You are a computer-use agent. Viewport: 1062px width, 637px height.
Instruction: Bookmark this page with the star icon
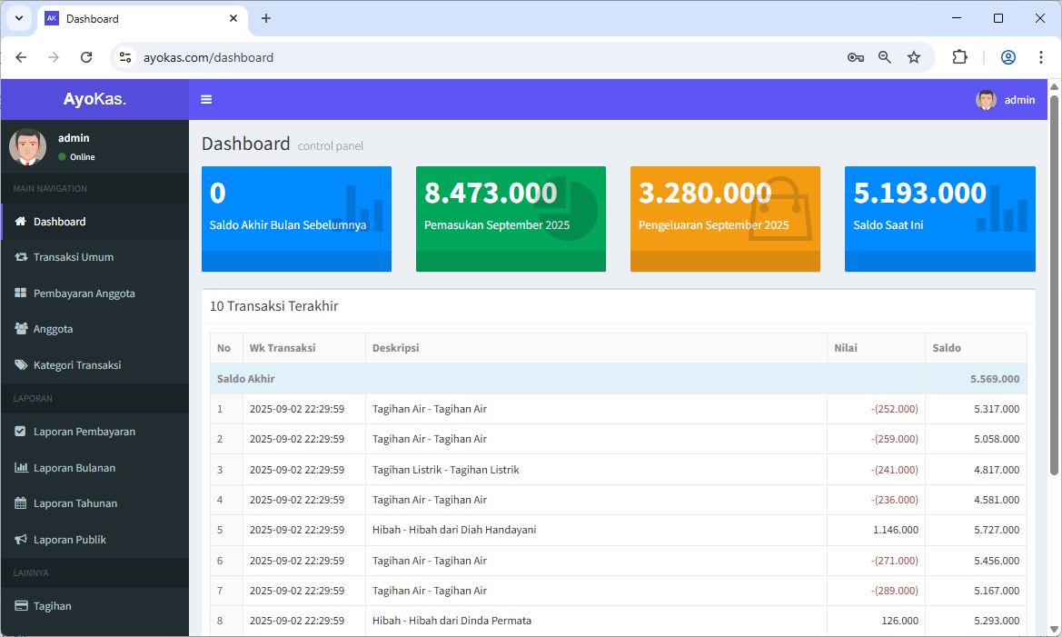point(914,57)
